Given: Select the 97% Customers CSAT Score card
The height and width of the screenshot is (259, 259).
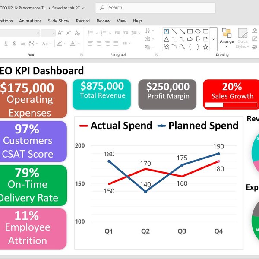Looking at the screenshot, I should (33, 142).
